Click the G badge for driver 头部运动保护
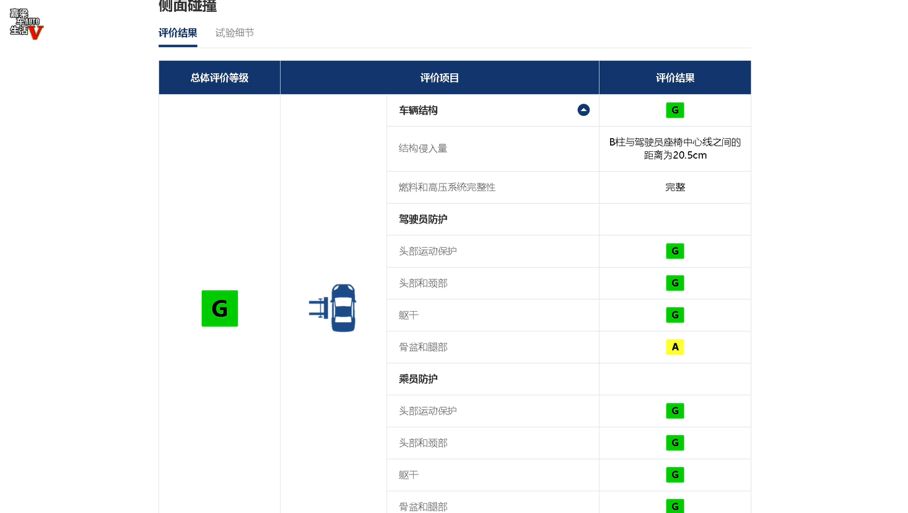Image resolution: width=908 pixels, height=513 pixels. tap(675, 251)
